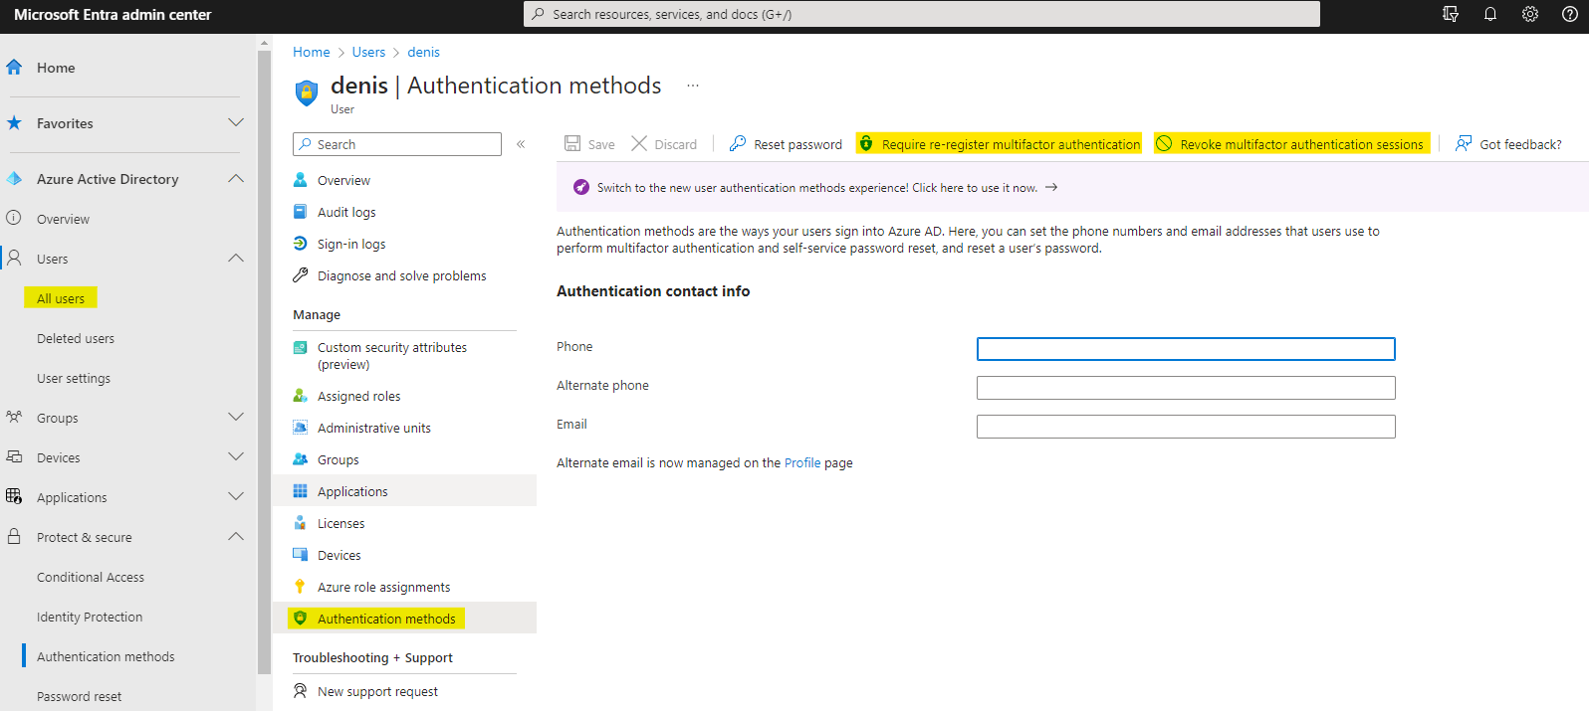Open the help question mark icon
The width and height of the screenshot is (1589, 711).
[1570, 14]
